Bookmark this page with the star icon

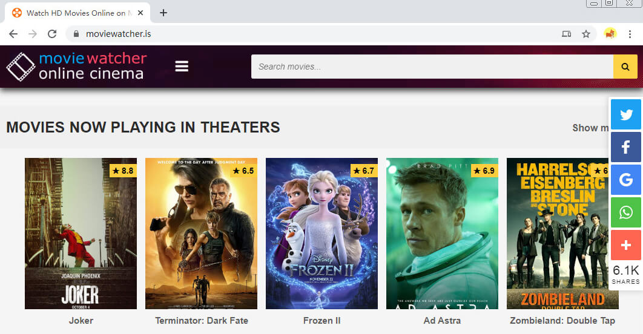(586, 34)
